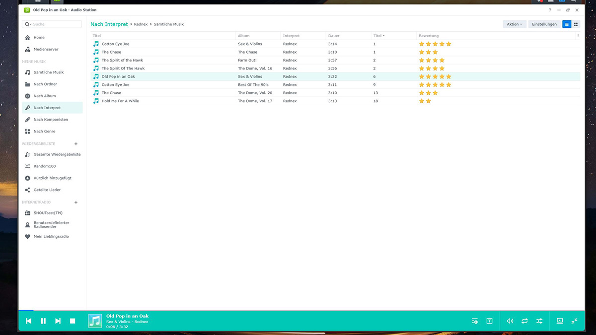
Task: Stop playback
Action: point(73,321)
